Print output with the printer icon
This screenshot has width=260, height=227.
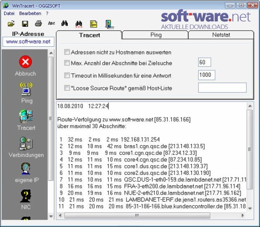(38, 24)
